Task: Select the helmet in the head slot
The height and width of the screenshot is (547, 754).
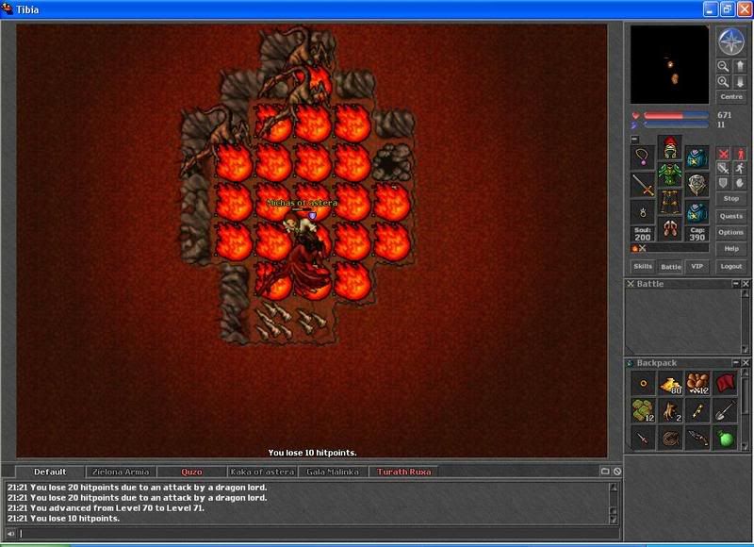Action: (670, 147)
